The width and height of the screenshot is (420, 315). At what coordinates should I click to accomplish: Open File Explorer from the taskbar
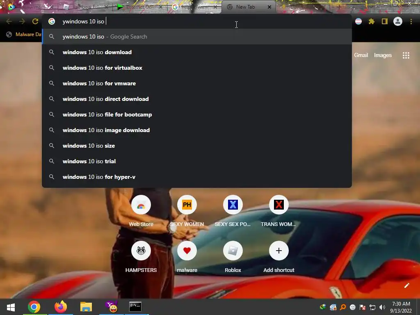point(86,307)
